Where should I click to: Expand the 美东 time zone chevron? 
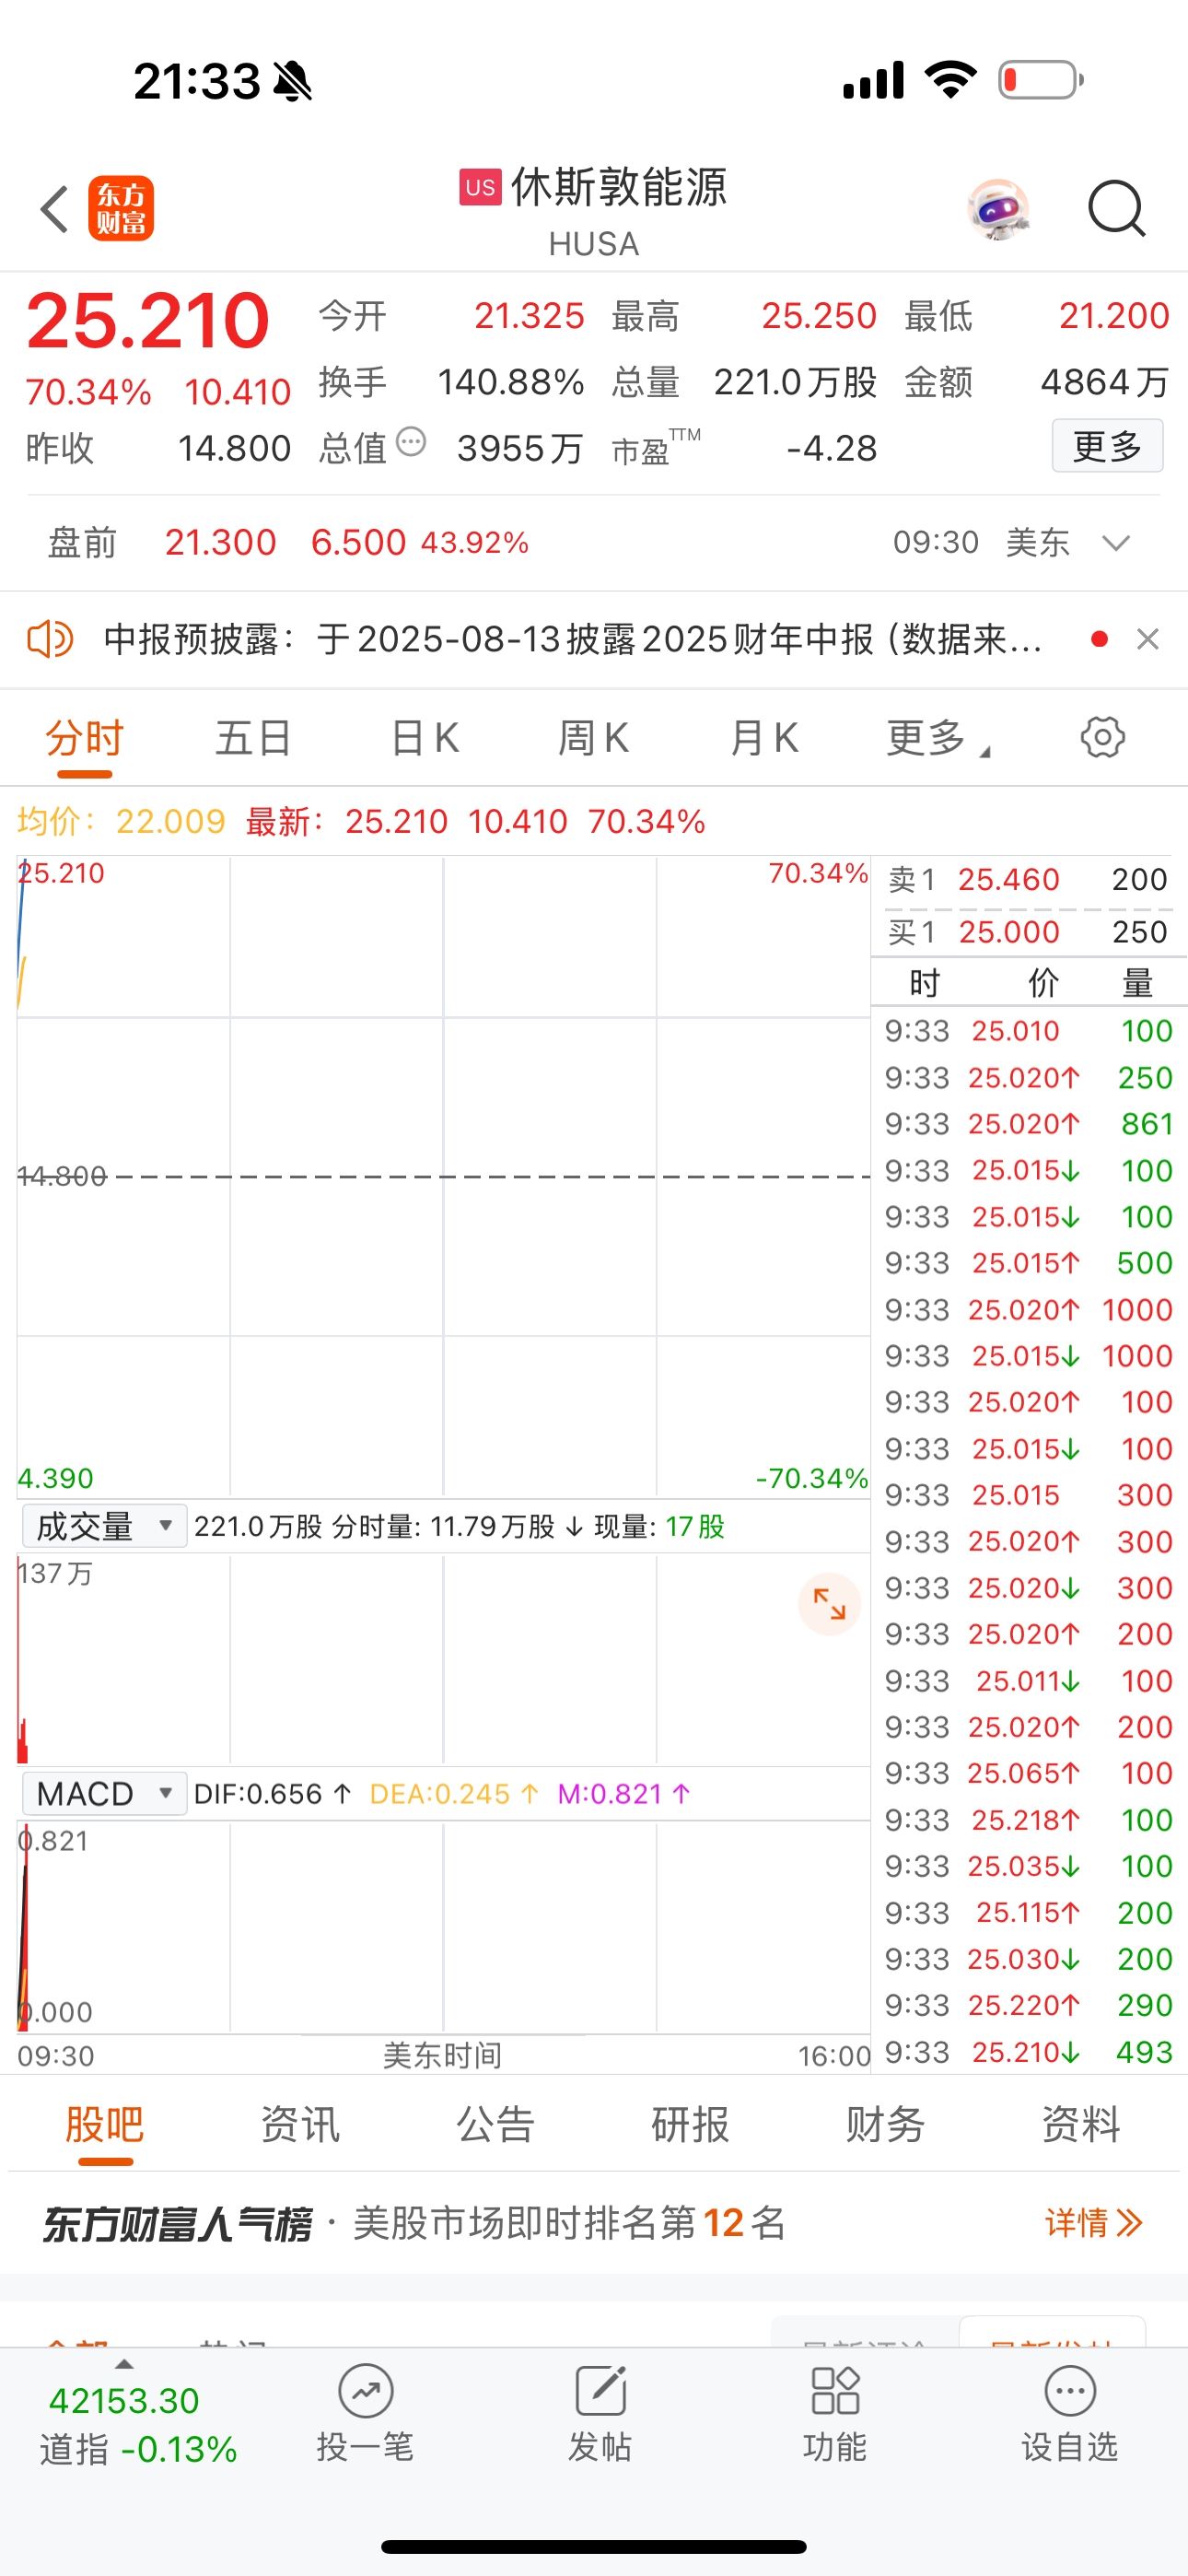click(1116, 543)
